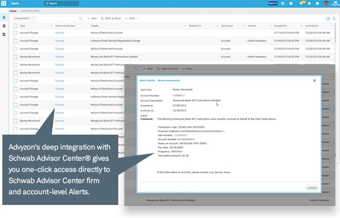Click Alert Details - Money Movement title
340x218 pixels.
[x=160, y=81]
